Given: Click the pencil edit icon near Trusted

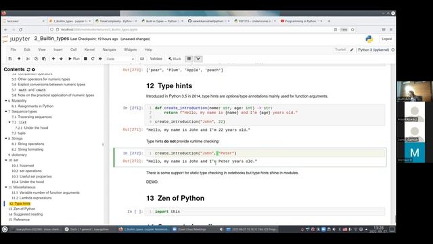Looking at the screenshot, I should pos(352,49).
